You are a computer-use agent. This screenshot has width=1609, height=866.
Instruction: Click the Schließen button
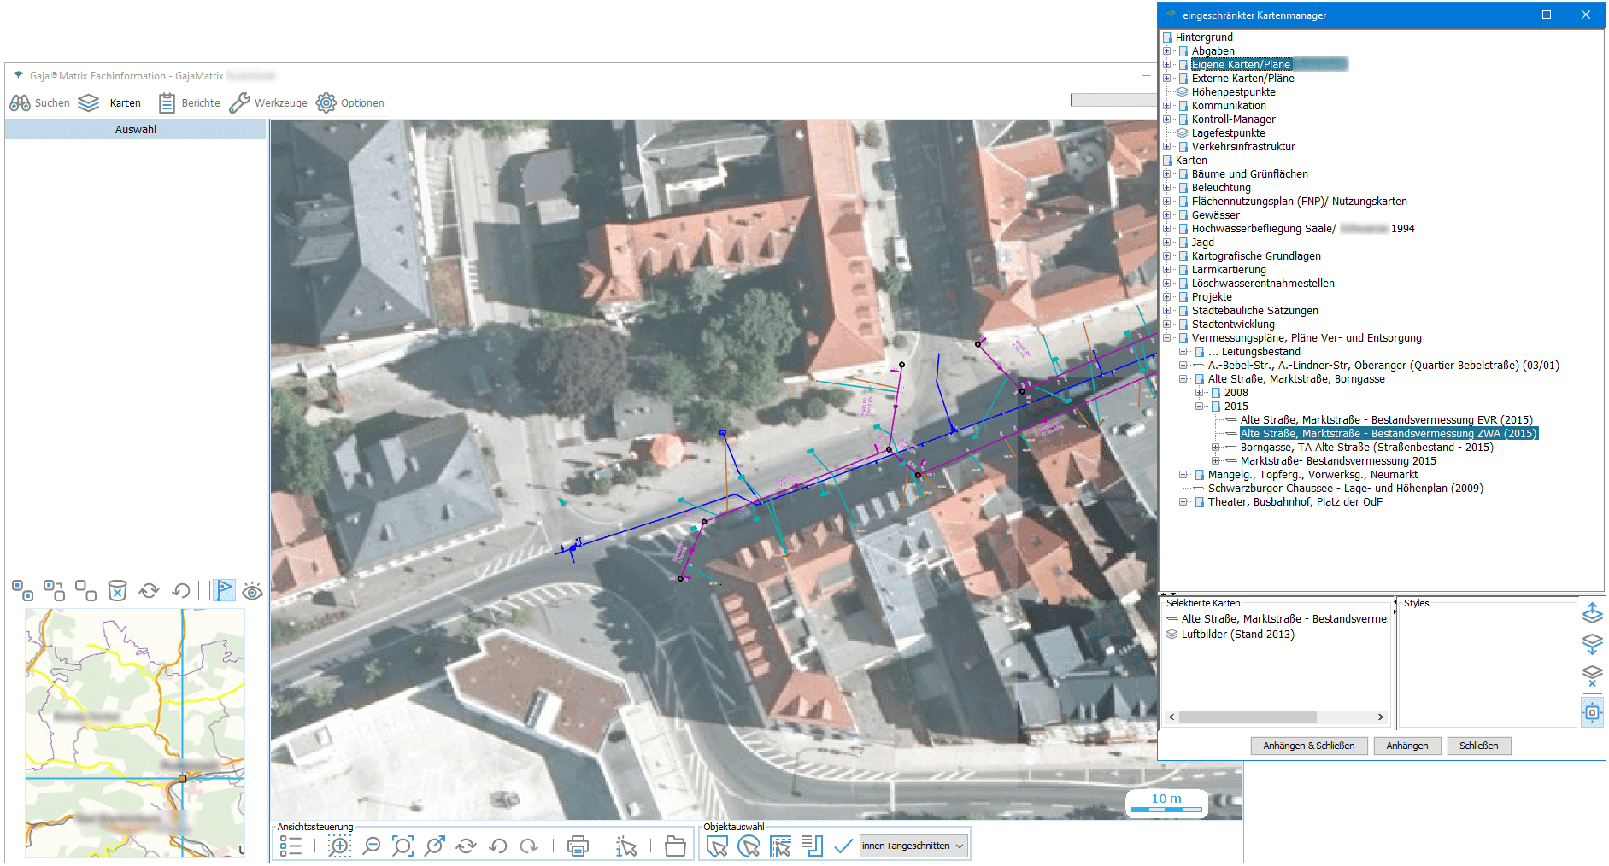pos(1478,746)
